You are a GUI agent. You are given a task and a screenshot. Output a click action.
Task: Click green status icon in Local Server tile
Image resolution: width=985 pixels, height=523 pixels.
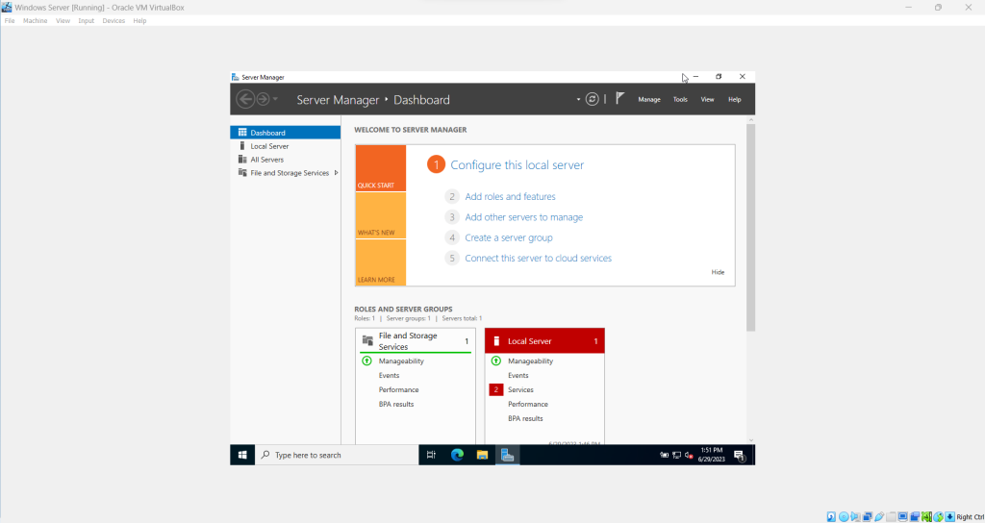[x=495, y=361]
